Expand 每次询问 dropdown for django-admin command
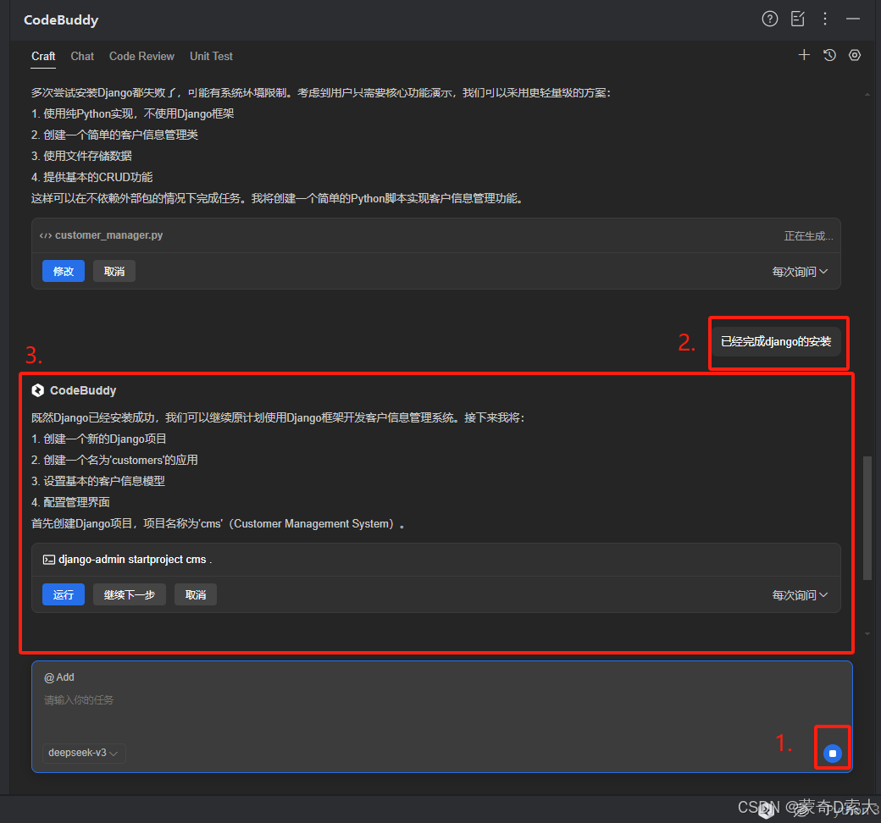 point(800,595)
